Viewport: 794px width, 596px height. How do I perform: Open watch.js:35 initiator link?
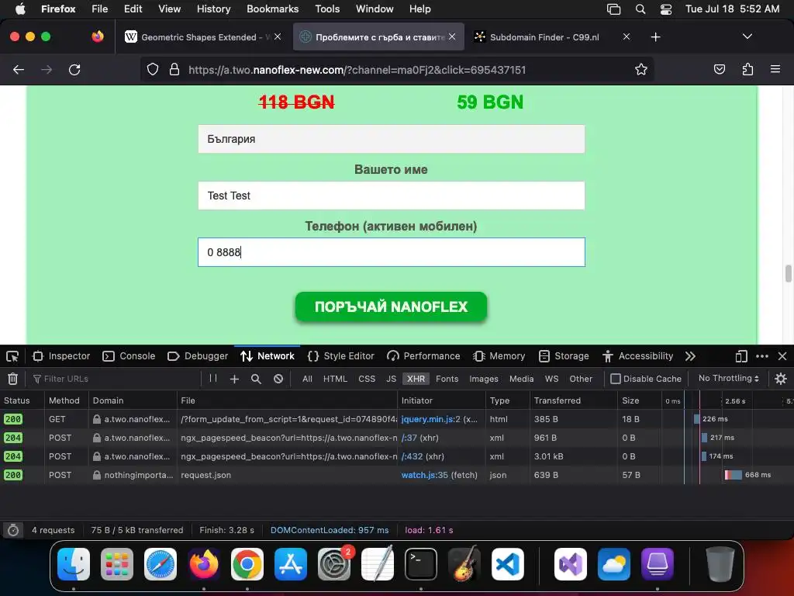(x=424, y=475)
